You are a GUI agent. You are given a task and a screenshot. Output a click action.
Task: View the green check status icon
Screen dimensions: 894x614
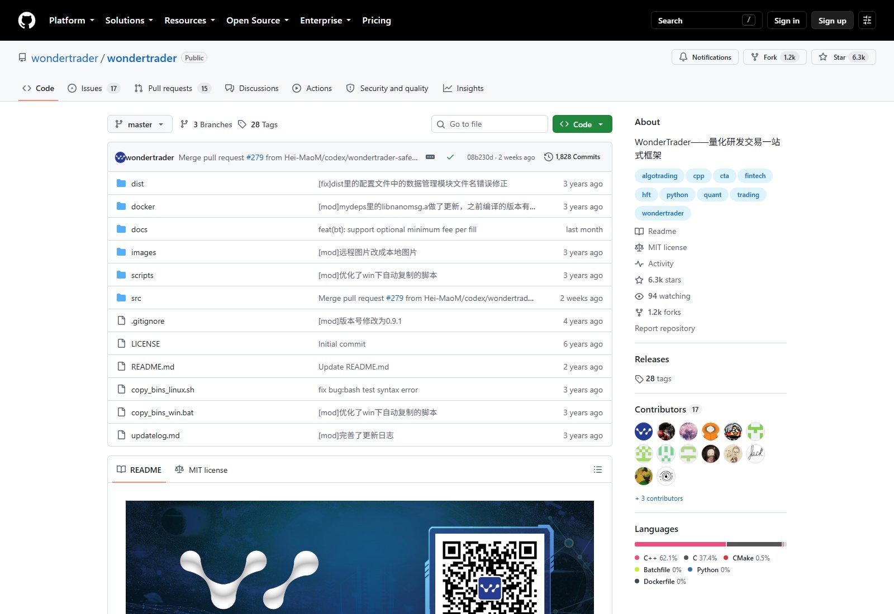coord(450,157)
